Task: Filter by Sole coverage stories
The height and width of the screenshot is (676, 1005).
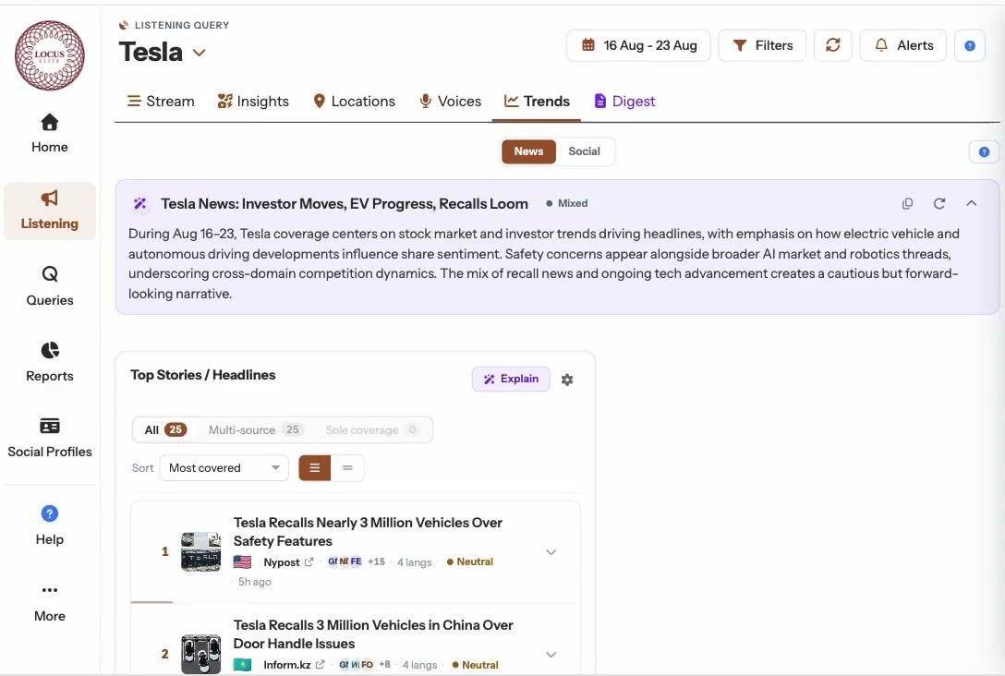Action: coord(372,430)
